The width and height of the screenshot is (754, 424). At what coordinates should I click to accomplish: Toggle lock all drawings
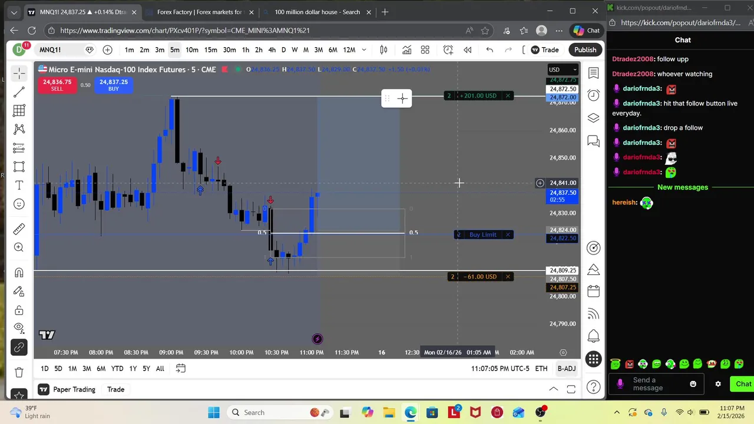coord(19,310)
